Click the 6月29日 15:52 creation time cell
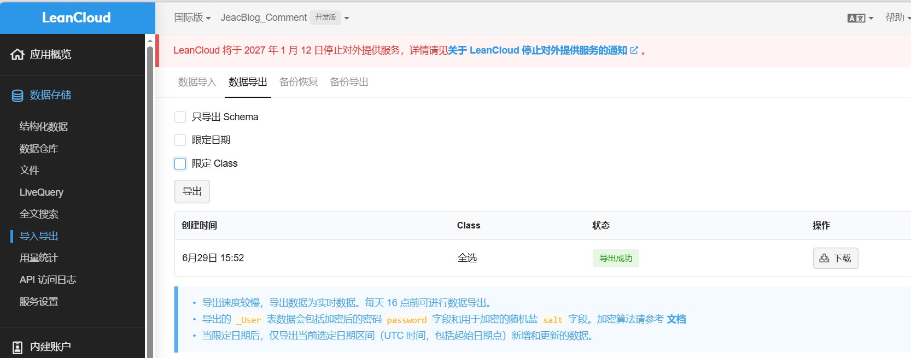The image size is (911, 358). (x=213, y=258)
